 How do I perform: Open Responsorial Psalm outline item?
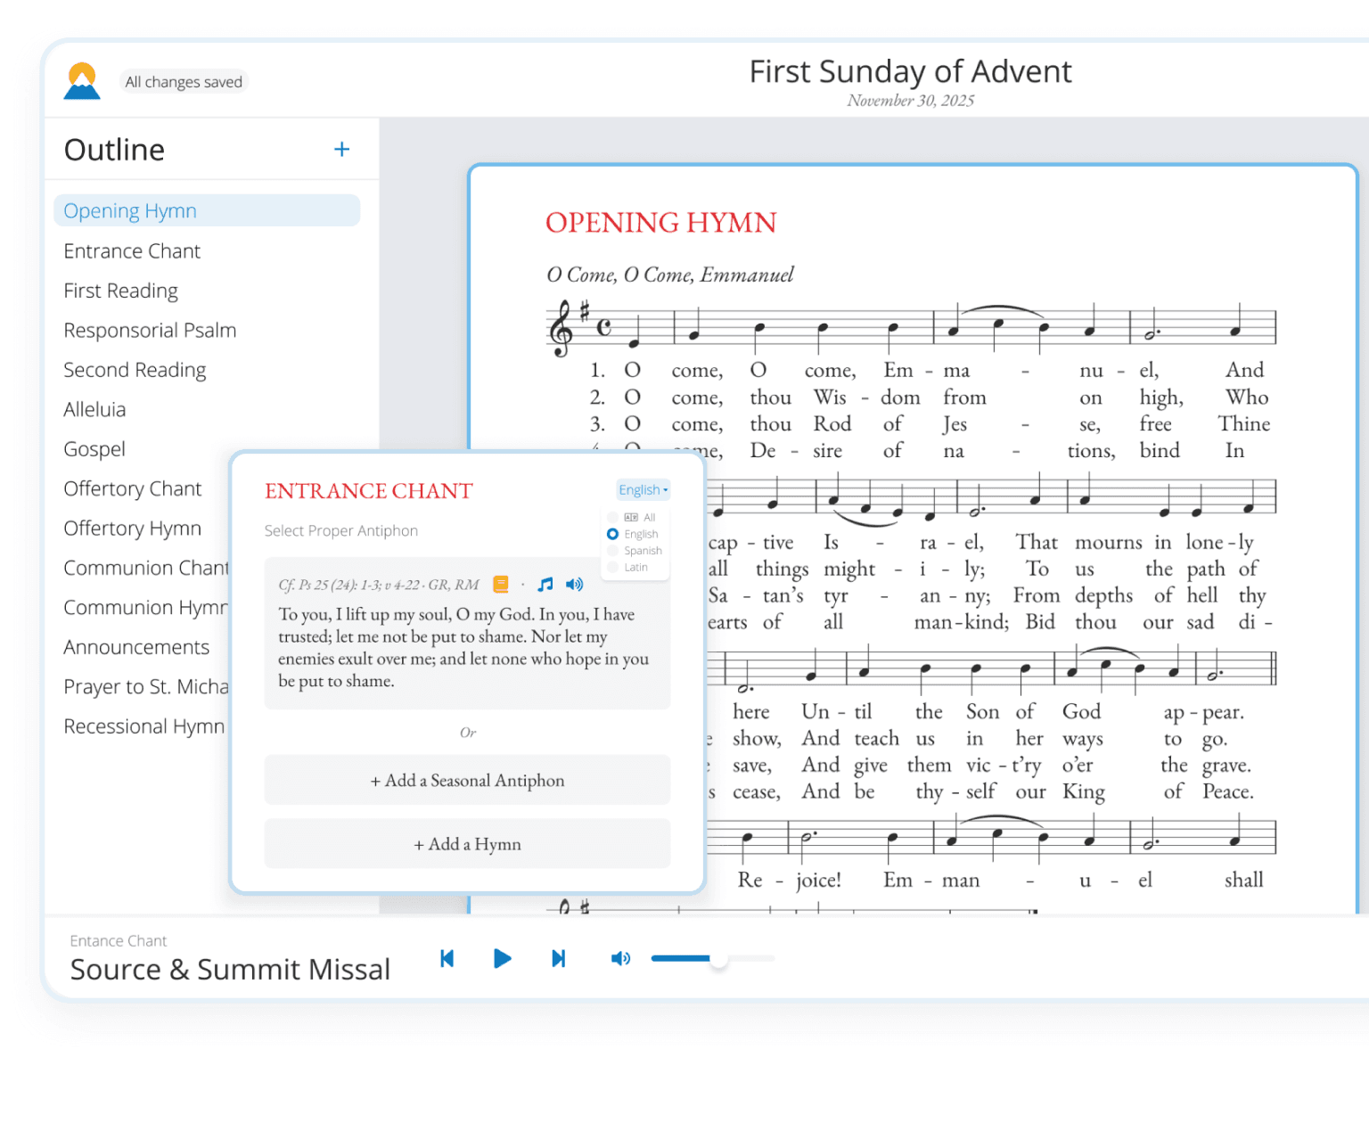click(x=150, y=331)
